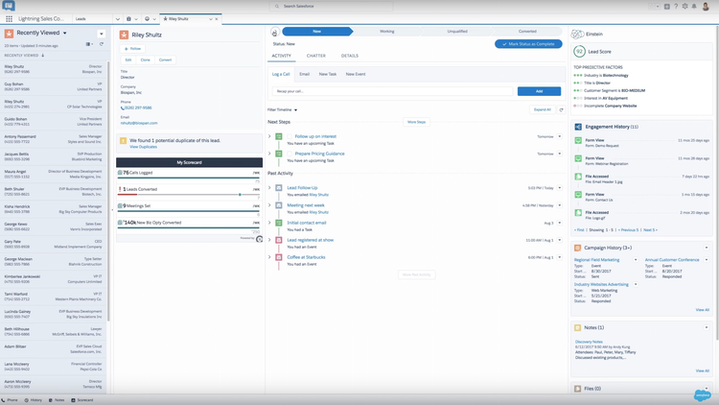
Task: Open History utility in footer bar
Action: 33,400
